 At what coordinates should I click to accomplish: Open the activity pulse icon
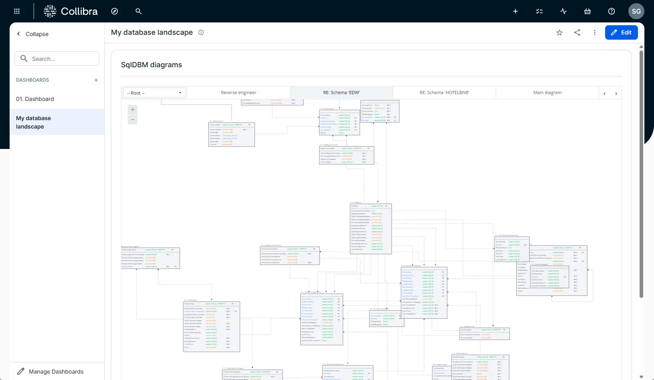pyautogui.click(x=563, y=11)
